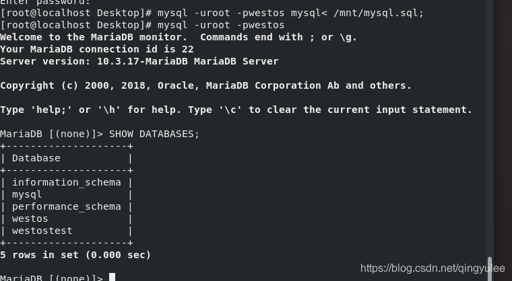Click the 'Welcome to the MariaDB monitor' line

(179, 37)
